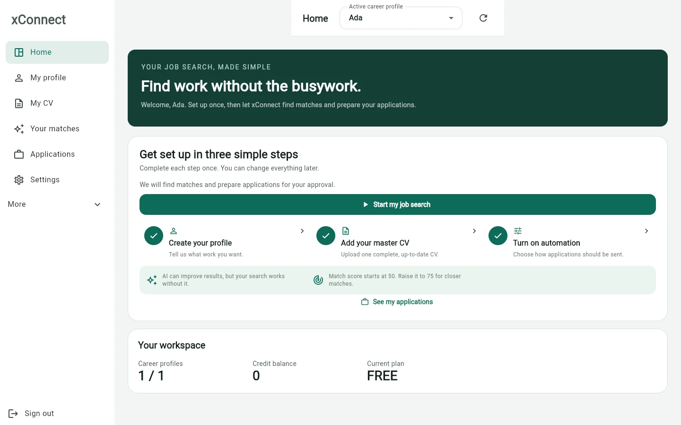Click the briefcase icon beside See my applications

365,302
